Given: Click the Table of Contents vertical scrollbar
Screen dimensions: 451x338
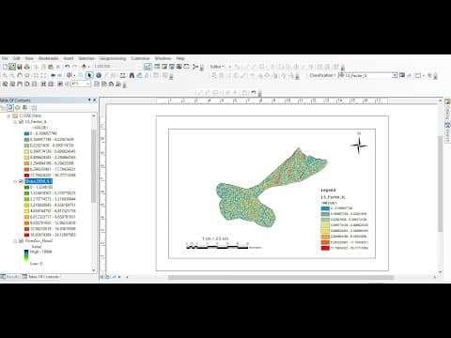Looking at the screenshot, I should pyautogui.click(x=93, y=166).
